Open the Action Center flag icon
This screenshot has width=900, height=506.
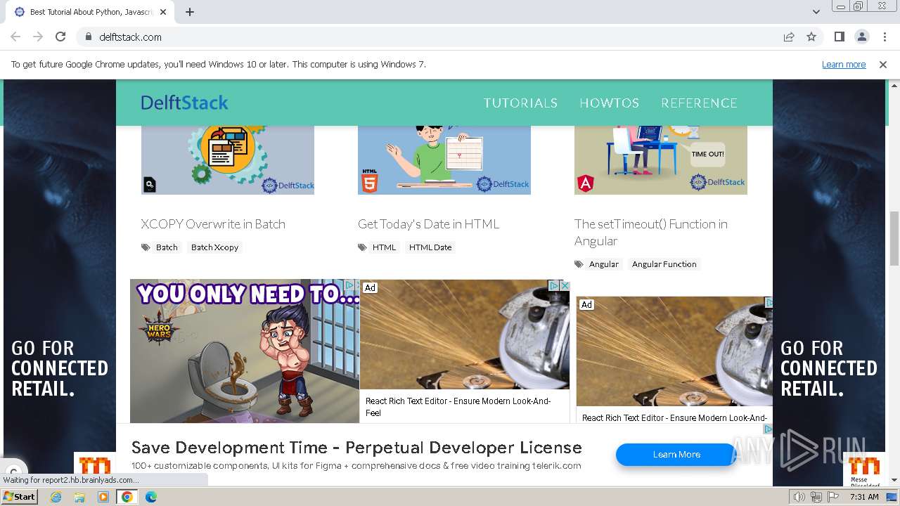pyautogui.click(x=833, y=497)
